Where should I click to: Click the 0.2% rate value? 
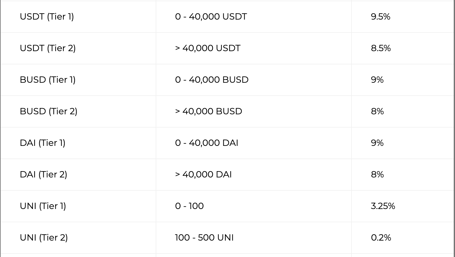[381, 237]
